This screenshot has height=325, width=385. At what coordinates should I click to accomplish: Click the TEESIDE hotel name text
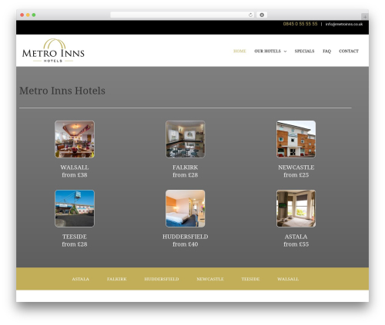(75, 237)
